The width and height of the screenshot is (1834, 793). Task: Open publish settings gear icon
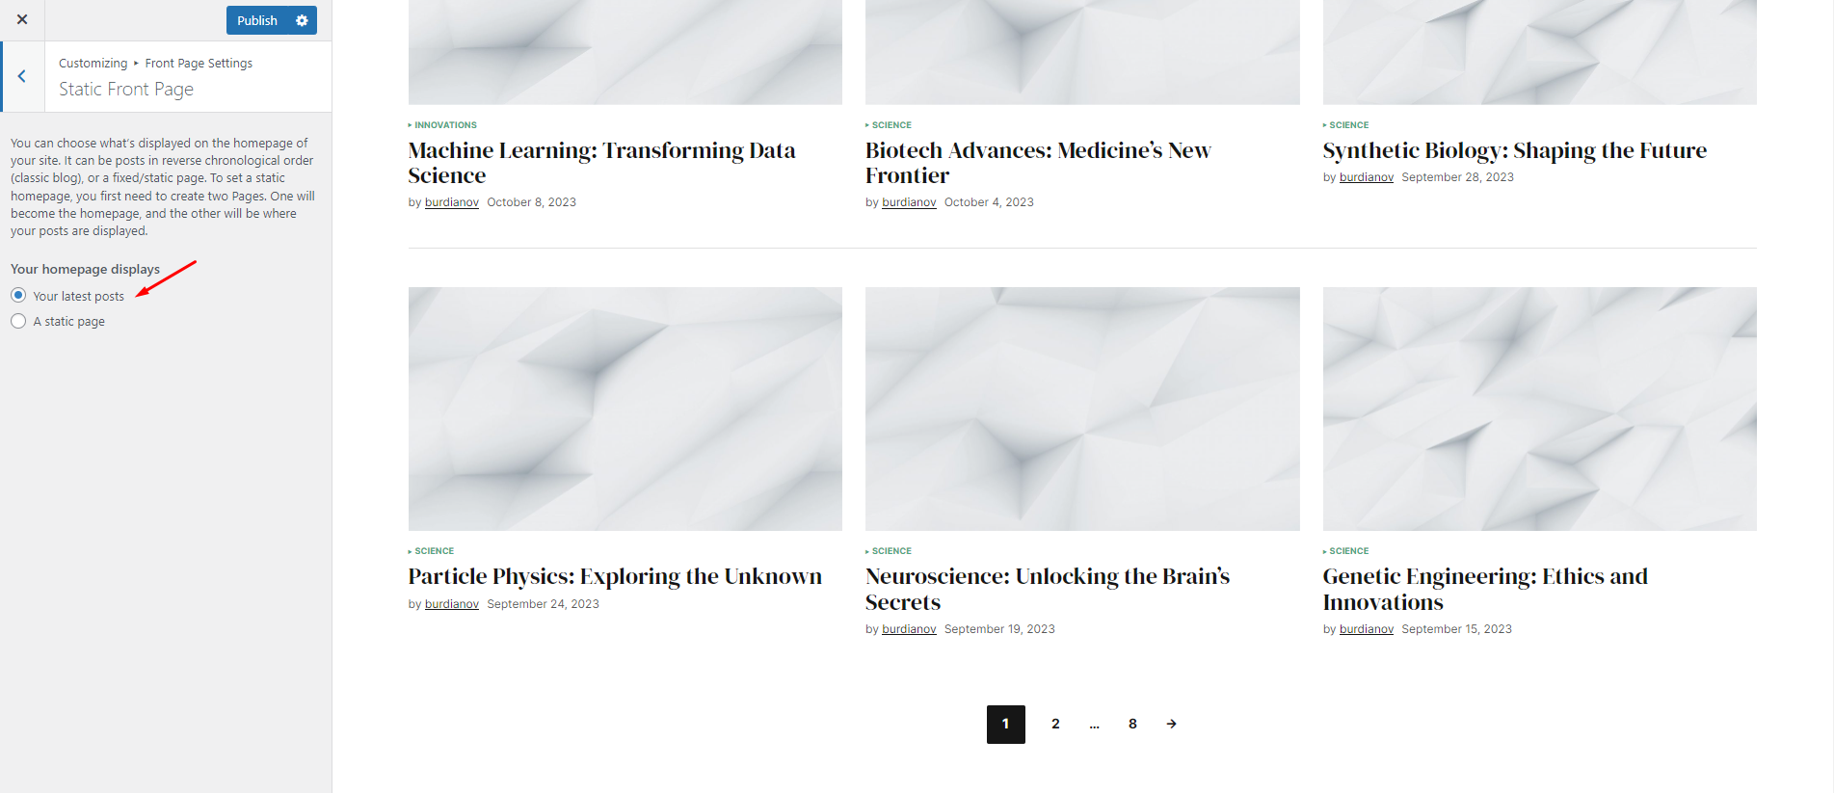(302, 20)
